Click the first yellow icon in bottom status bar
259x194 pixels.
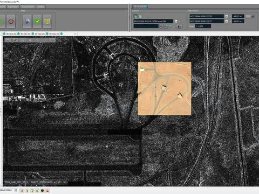22,191
